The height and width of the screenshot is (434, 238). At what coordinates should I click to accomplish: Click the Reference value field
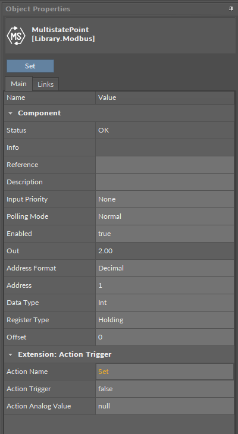coord(165,165)
